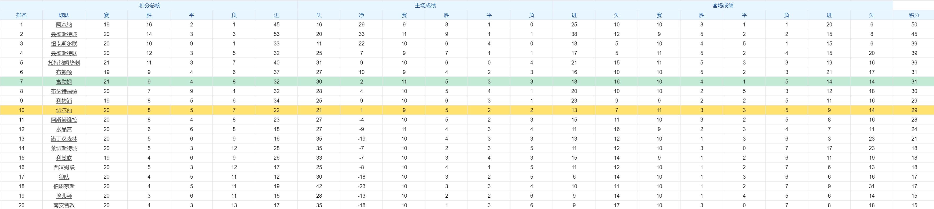
Task: Select the 曼彻斯特联 team link
Action: pos(64,53)
